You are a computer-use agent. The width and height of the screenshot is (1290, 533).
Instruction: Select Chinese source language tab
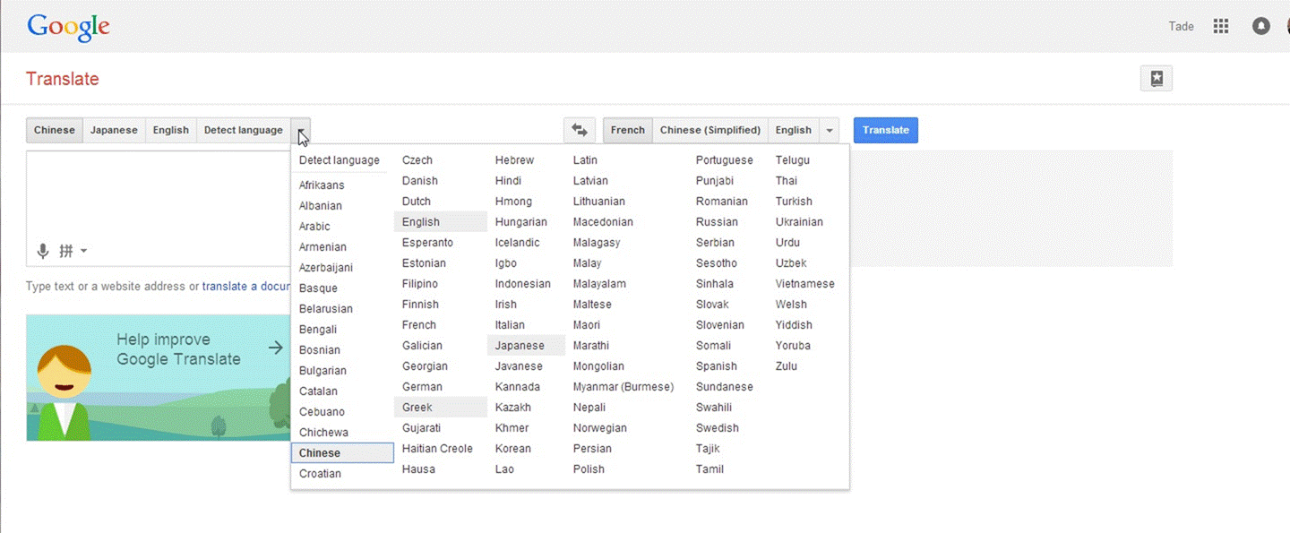[x=55, y=130]
